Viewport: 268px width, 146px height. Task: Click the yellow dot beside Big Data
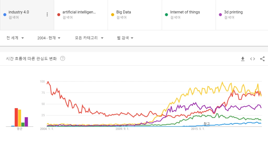(113, 15)
